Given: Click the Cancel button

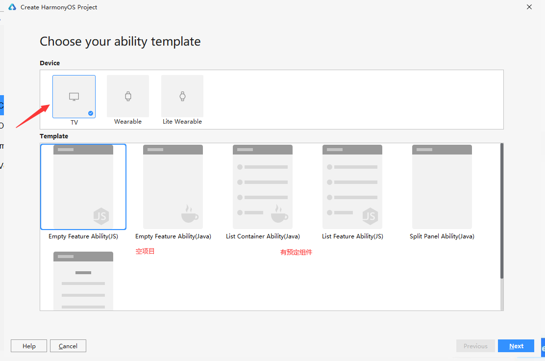Looking at the screenshot, I should point(68,346).
